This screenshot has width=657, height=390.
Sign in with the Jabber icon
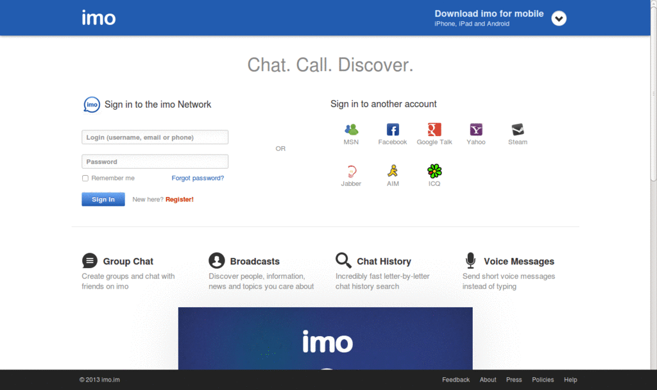pos(351,171)
